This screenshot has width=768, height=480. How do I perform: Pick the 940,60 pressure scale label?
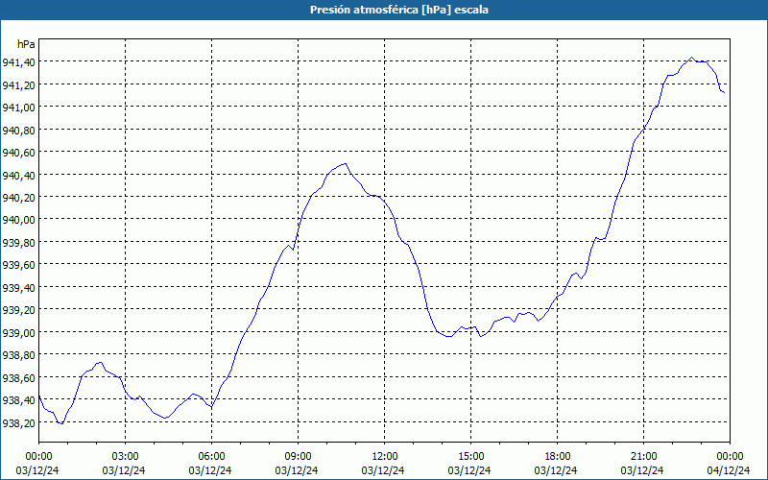coord(18,153)
